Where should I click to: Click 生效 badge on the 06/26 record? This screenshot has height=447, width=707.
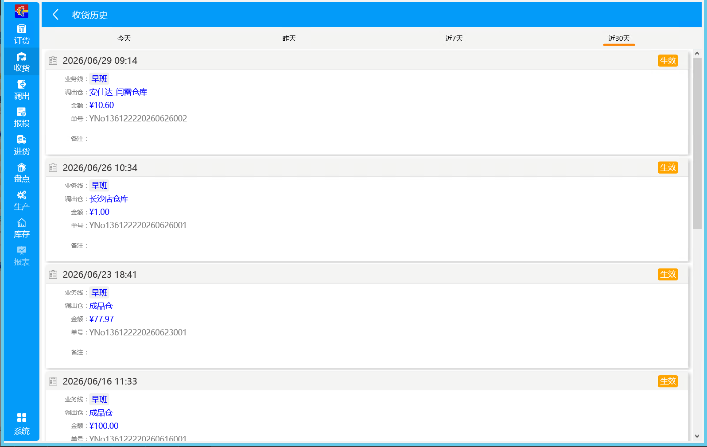click(668, 167)
